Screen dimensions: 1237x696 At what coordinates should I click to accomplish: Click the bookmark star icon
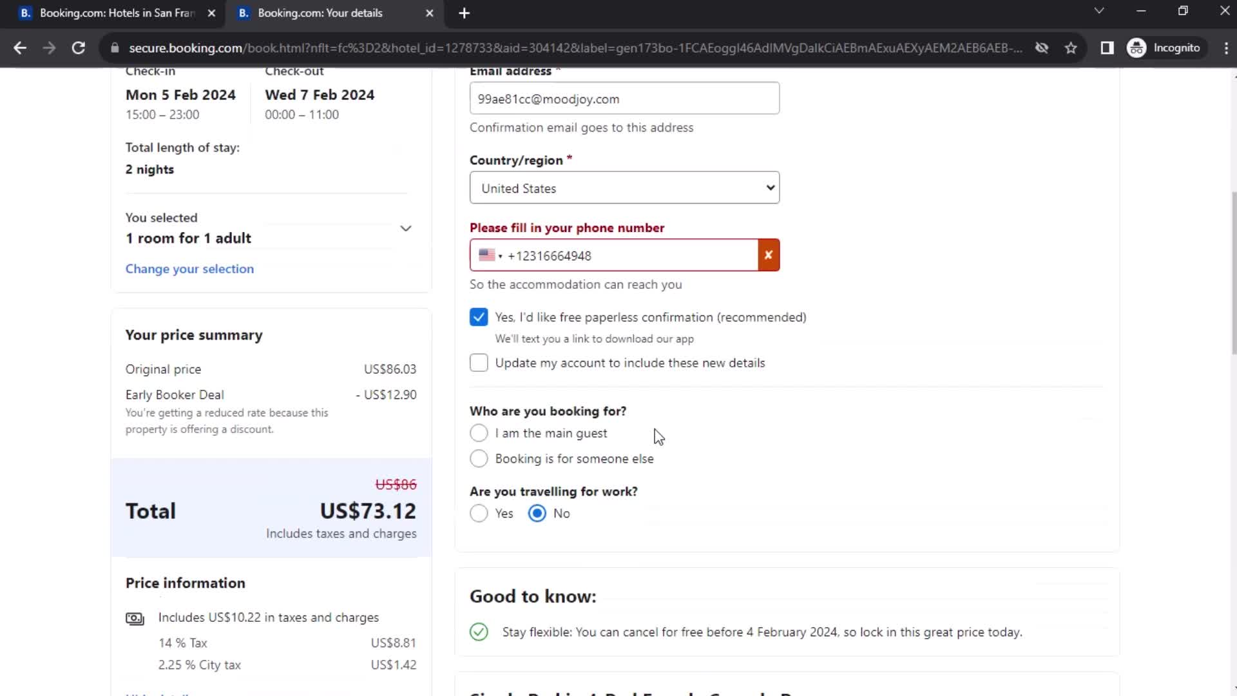(x=1072, y=48)
